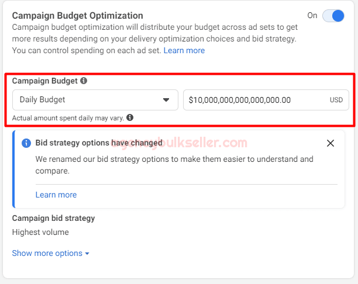Click the blue info icon in bid notice
The image size is (358, 284).
click(26, 143)
